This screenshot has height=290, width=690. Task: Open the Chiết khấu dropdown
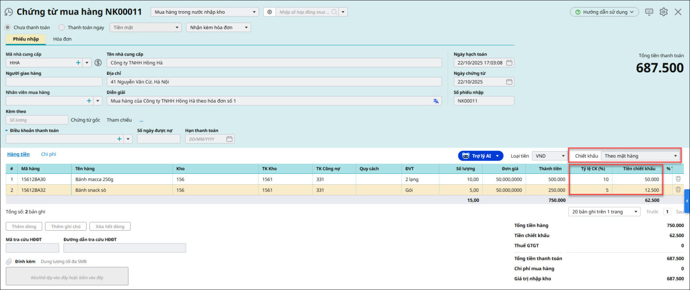point(641,156)
